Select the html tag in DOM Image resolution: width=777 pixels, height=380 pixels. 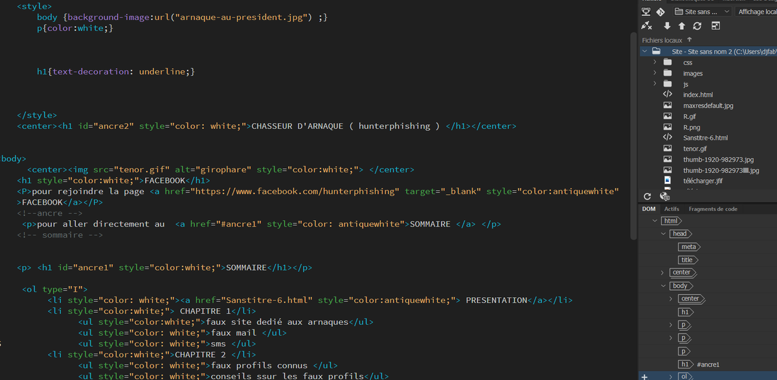[671, 221]
